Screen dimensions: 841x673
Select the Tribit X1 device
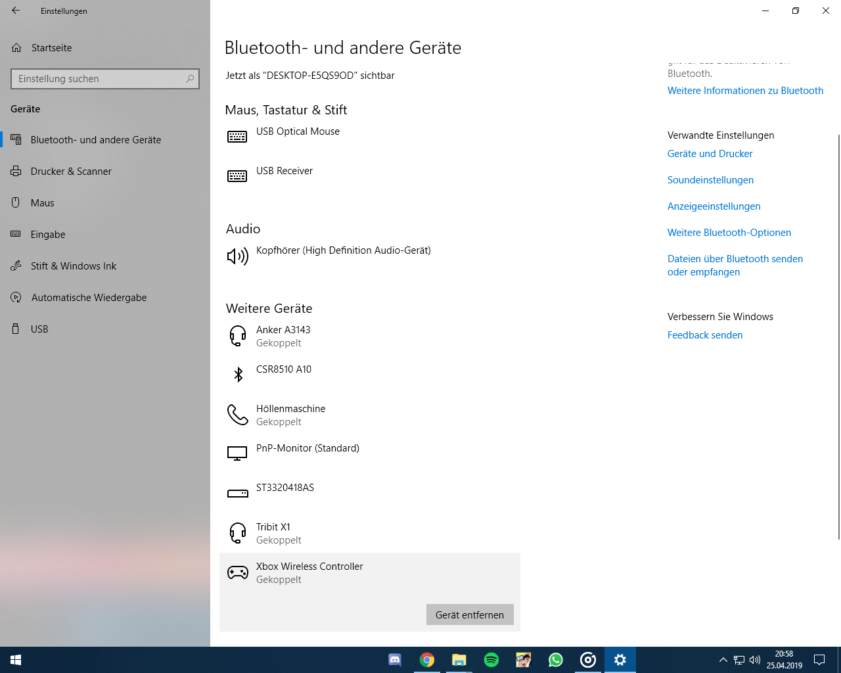click(370, 533)
